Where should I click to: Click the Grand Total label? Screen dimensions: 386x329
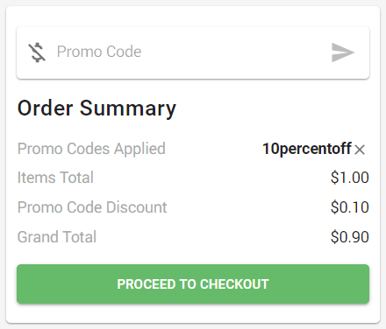pos(57,237)
